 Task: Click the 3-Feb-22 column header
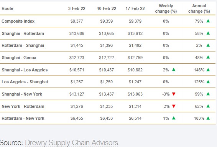77,8
